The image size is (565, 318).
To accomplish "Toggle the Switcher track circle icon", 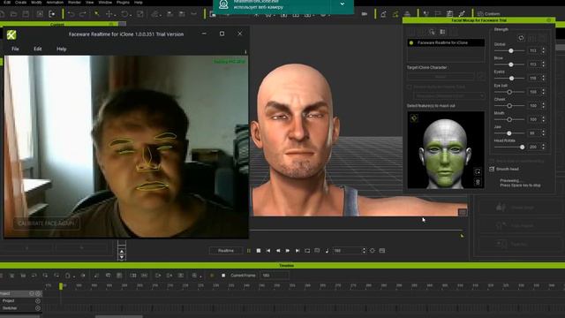I will coord(37,308).
